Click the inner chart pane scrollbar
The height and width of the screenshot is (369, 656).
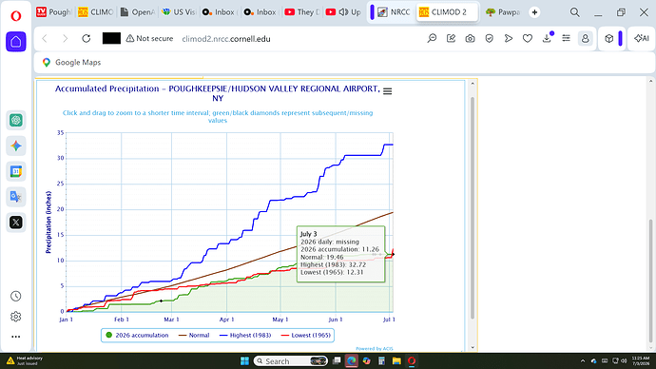tap(473, 208)
